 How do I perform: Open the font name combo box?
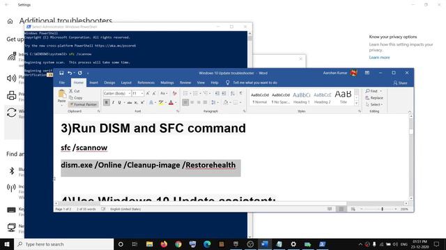[117, 93]
